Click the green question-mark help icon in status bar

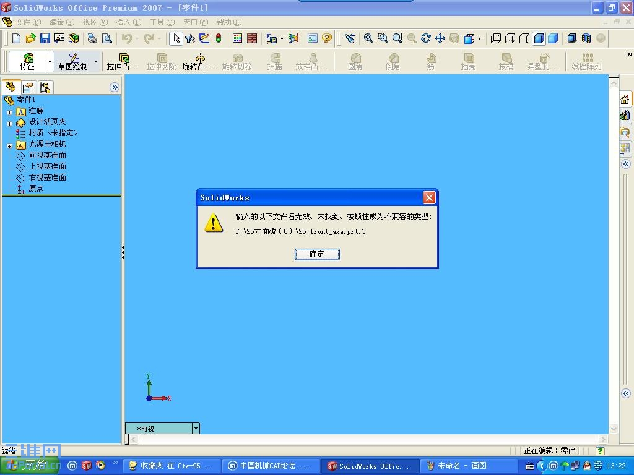point(601,451)
